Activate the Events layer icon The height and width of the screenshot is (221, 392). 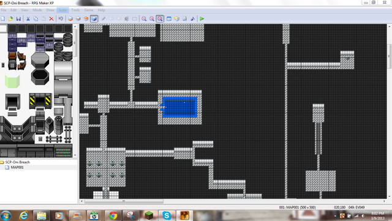(94, 19)
